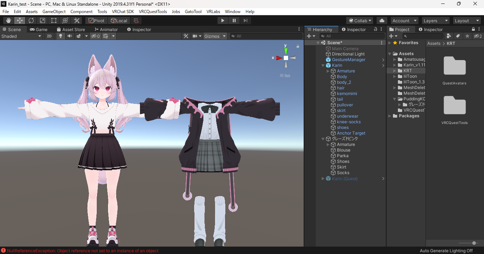This screenshot has width=484, height=254.
Task: Toggle scene lighting on or off
Action: coord(60,36)
